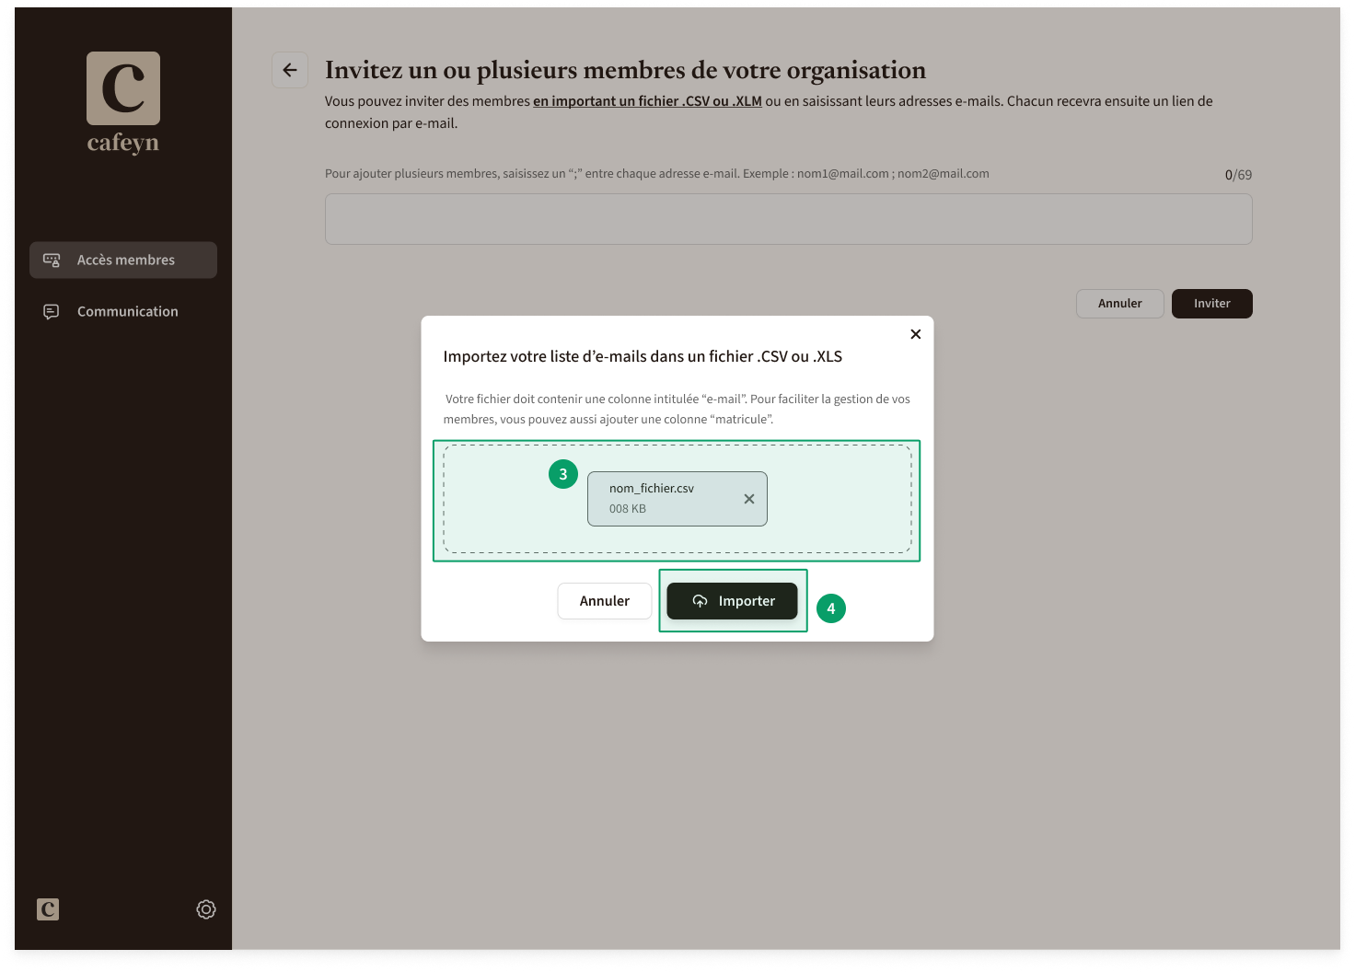The width and height of the screenshot is (1355, 972).
Task: Click the green step 4 badge
Action: (x=831, y=608)
